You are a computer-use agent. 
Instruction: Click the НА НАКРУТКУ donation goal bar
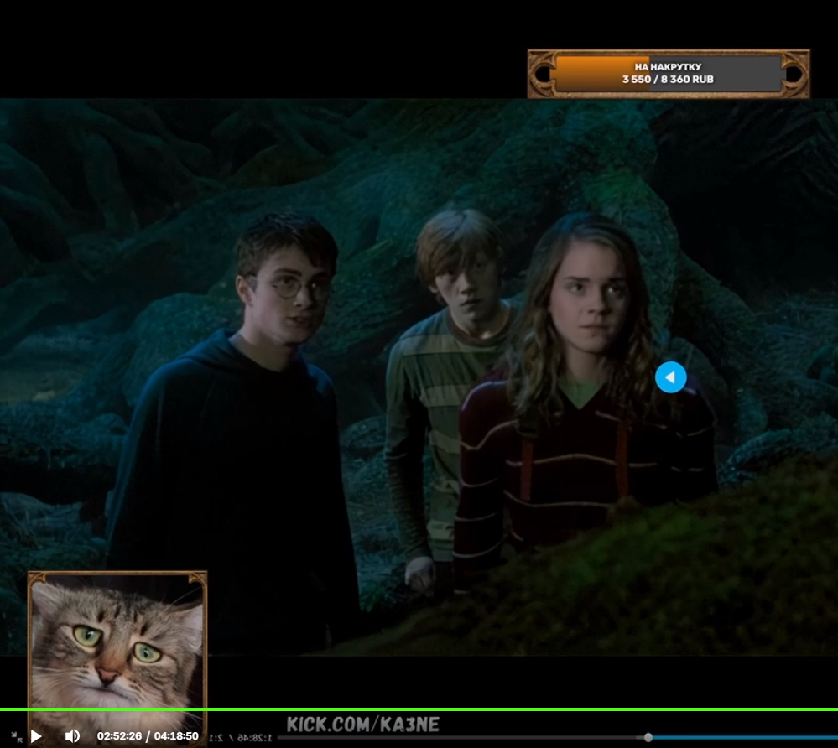coord(669,74)
